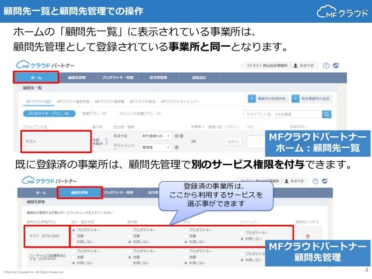Select バーチャル口座 row 会計 利用しない radio
Image resolution: width=372 pixels, height=279 pixels.
pos(73,263)
